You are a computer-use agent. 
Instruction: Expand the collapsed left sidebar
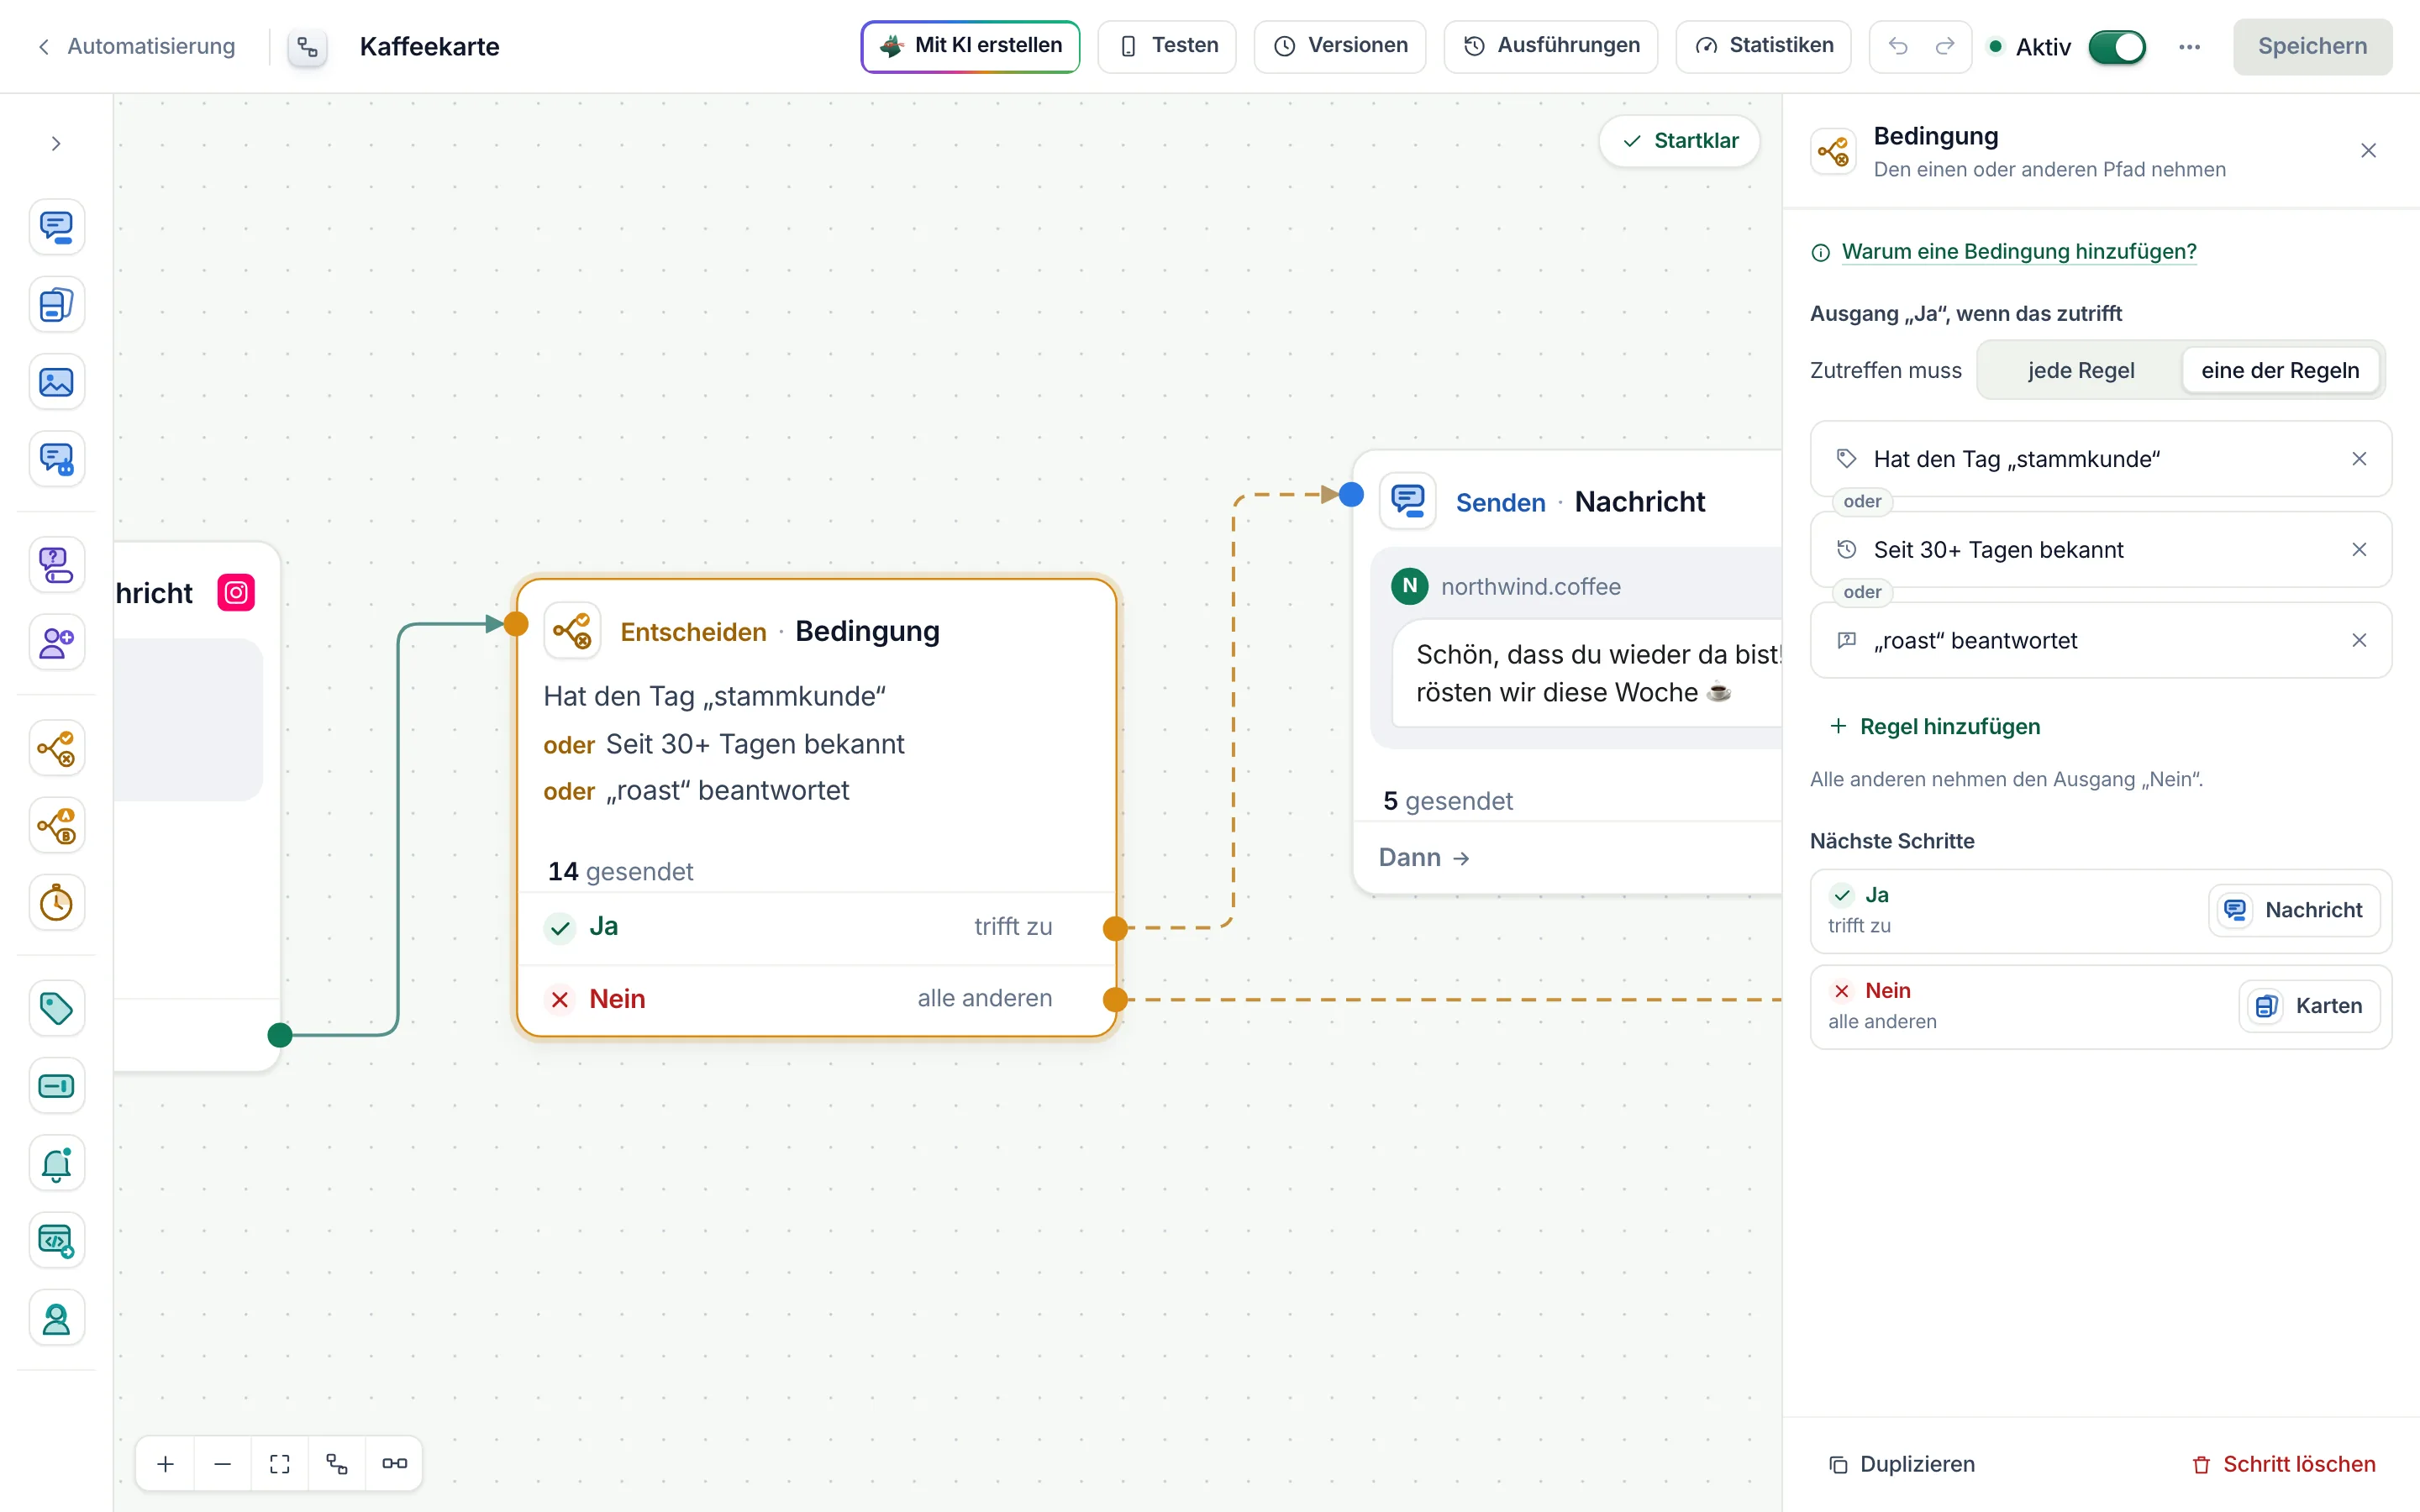[x=56, y=144]
